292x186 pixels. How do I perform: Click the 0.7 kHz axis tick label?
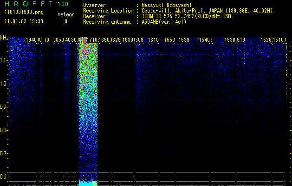[x=4, y=153]
